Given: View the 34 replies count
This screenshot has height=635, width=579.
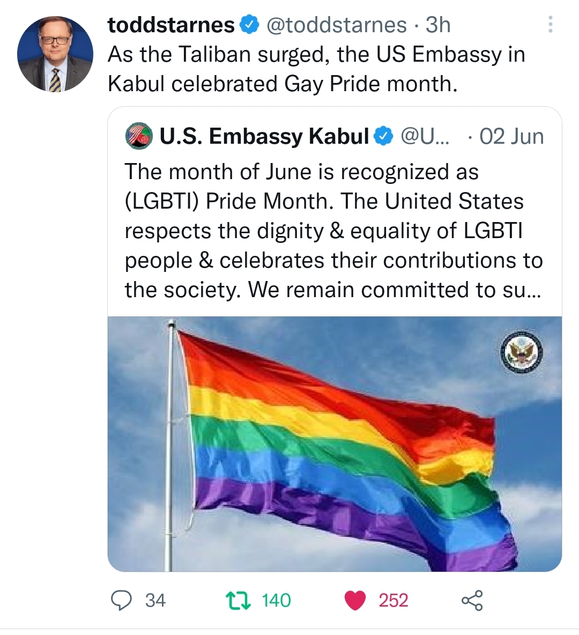Looking at the screenshot, I should tap(155, 600).
